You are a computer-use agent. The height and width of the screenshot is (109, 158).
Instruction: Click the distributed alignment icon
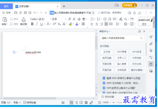(x=111, y=24)
